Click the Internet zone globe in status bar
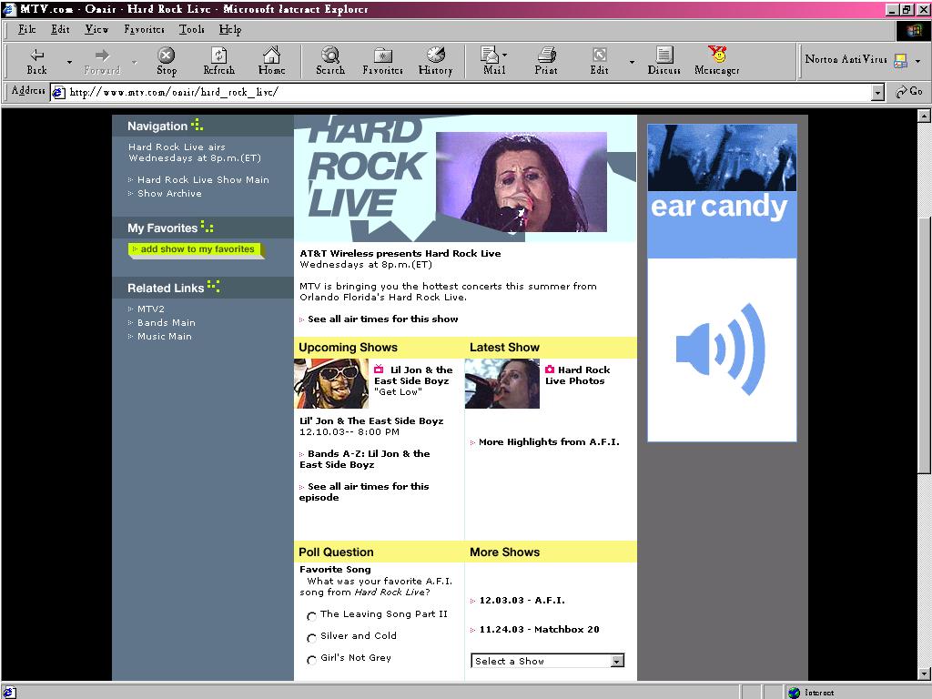 click(794, 693)
